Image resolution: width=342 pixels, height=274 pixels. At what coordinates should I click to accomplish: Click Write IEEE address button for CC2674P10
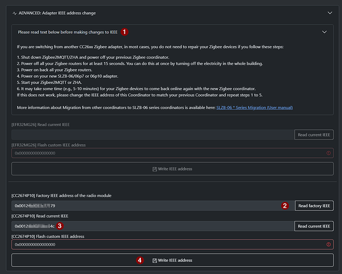(x=172, y=260)
